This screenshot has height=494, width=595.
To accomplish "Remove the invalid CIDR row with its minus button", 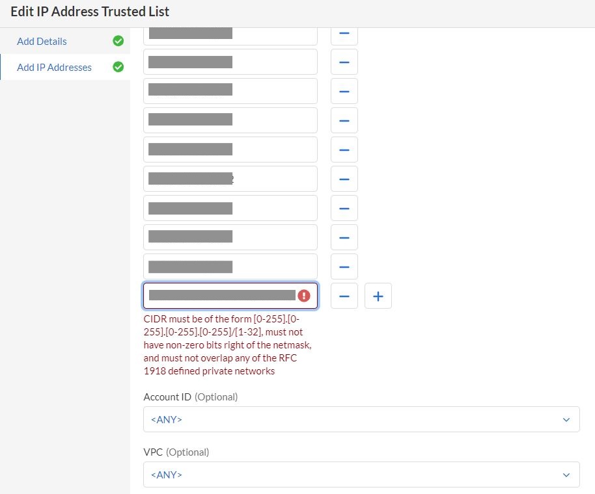I will pos(344,296).
